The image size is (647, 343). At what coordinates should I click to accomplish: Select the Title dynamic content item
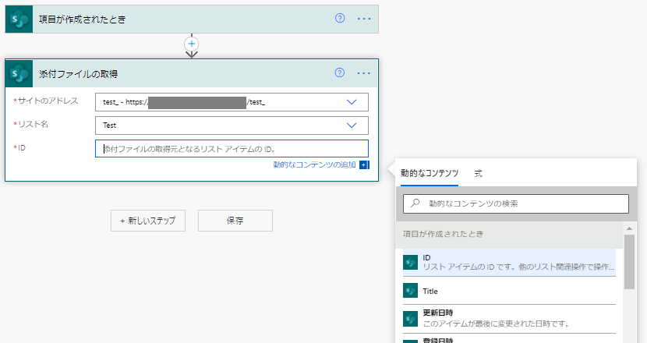509,291
